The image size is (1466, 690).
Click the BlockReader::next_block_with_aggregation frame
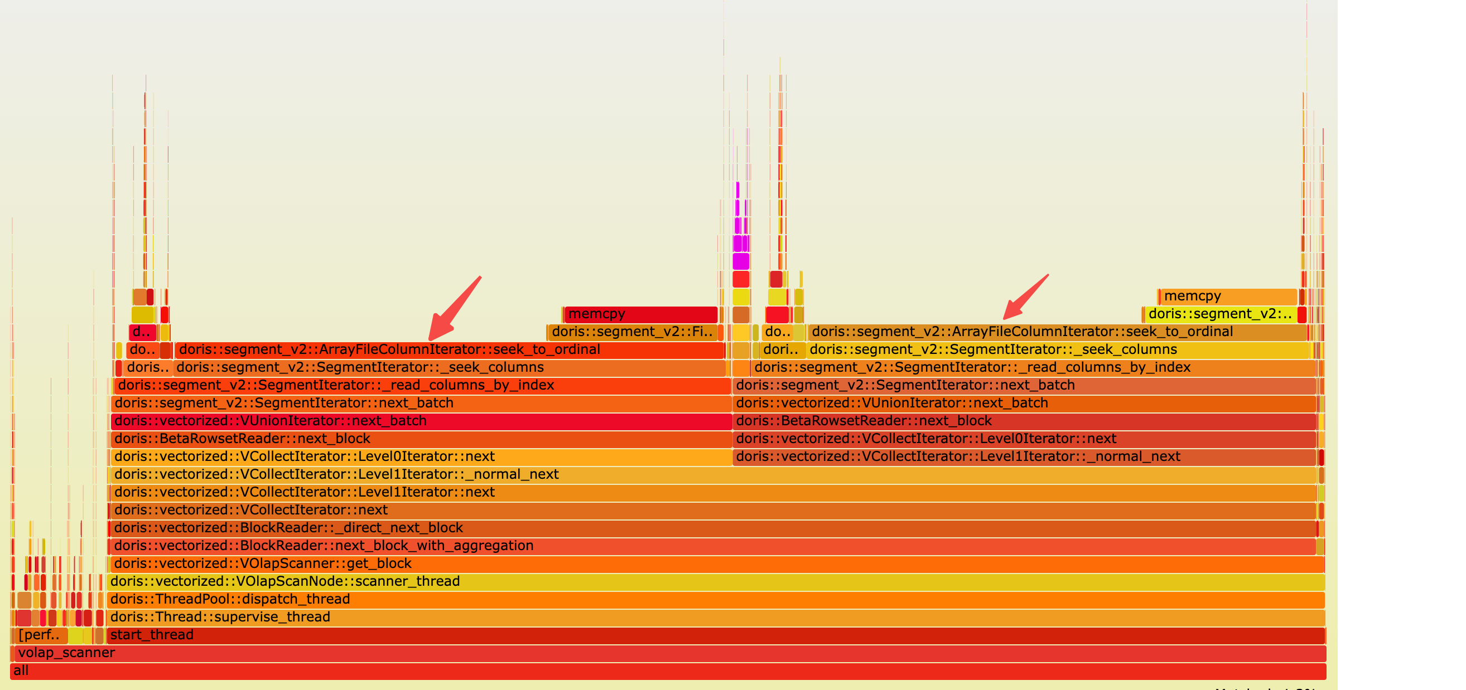click(x=711, y=546)
